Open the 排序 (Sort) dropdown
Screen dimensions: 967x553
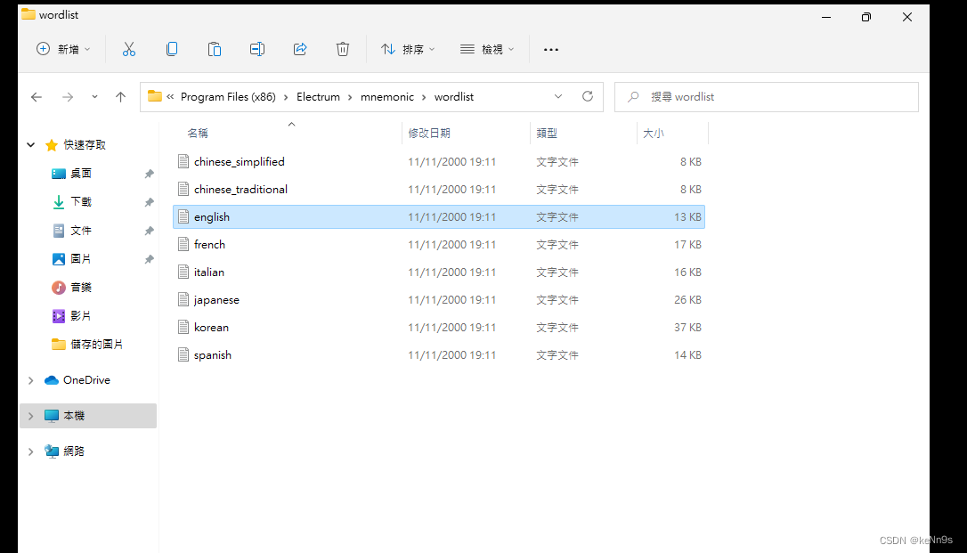[x=408, y=49]
